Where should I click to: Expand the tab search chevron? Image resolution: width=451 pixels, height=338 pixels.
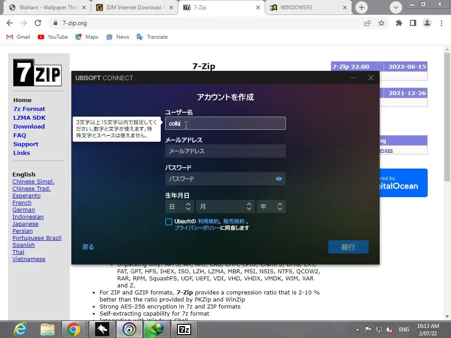[x=396, y=7]
